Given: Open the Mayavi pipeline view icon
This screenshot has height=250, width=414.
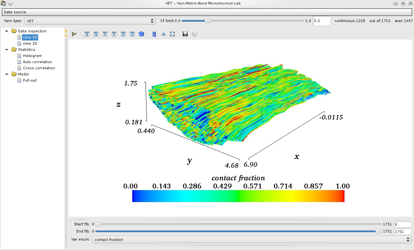Looking at the screenshot, I should pos(74,34).
